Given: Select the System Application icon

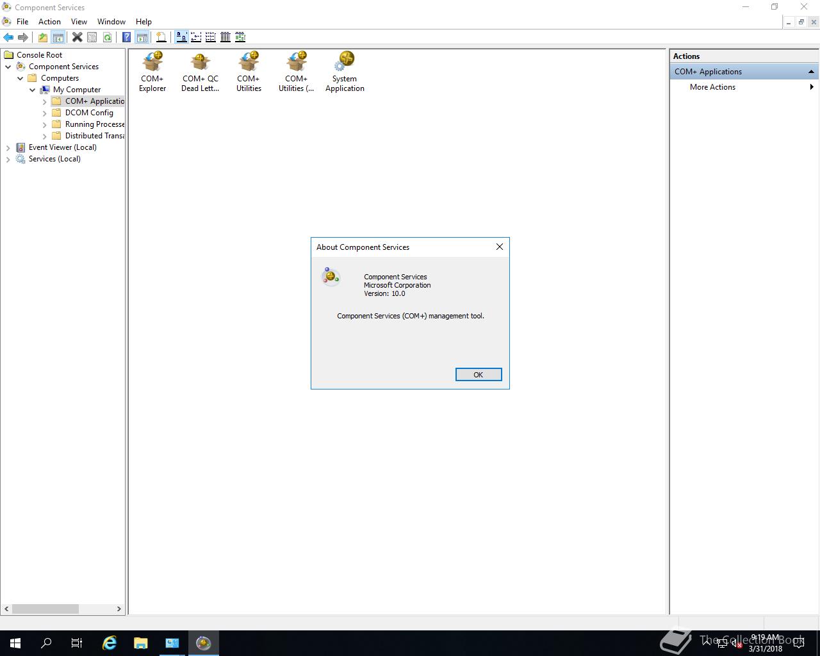Looking at the screenshot, I should [345, 72].
